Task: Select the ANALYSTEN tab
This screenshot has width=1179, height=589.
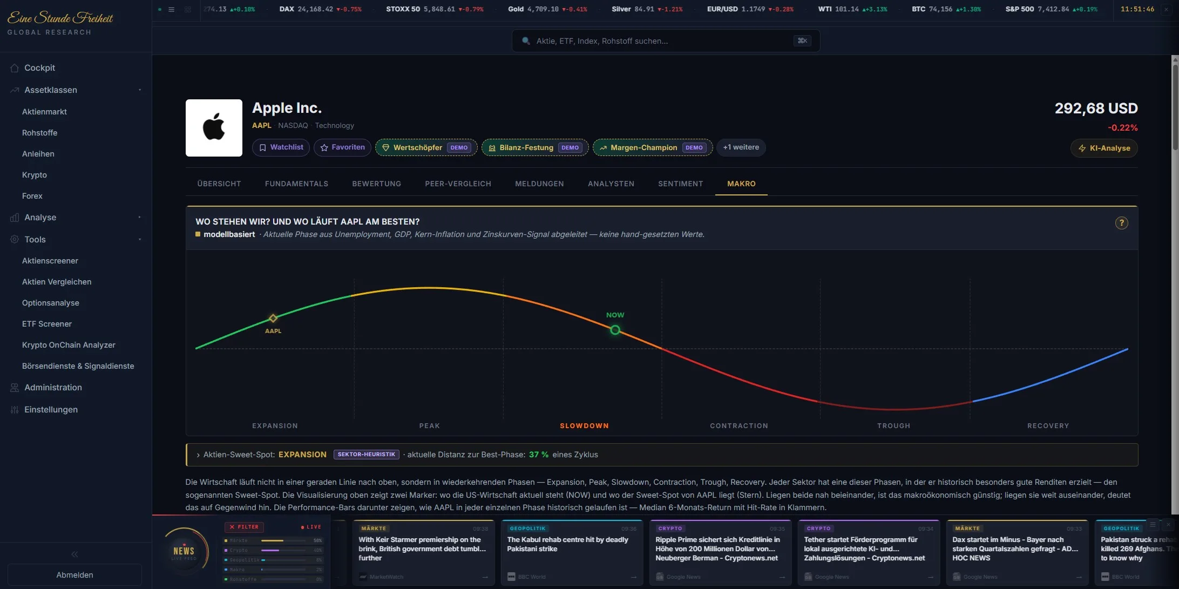Action: pos(611,184)
